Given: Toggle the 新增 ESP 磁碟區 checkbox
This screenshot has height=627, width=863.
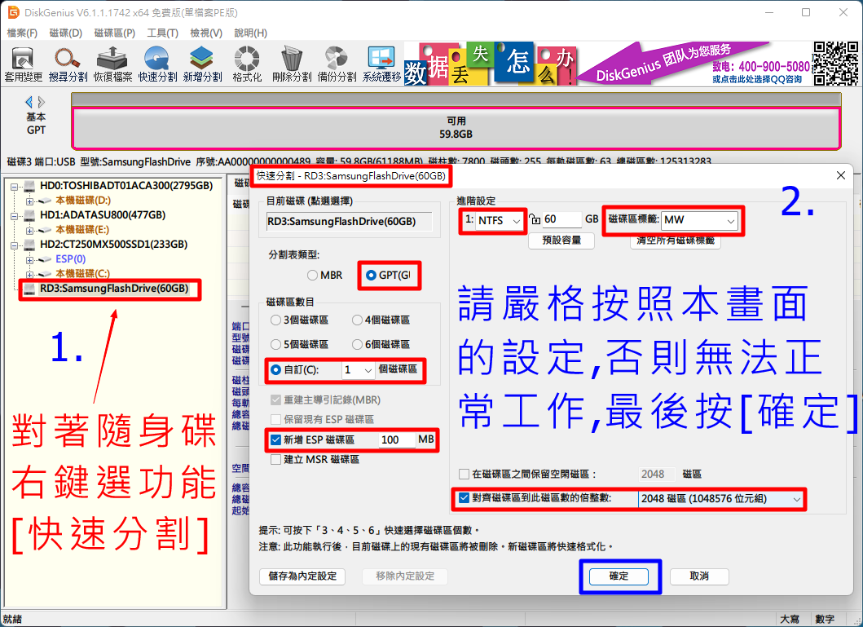Looking at the screenshot, I should [x=276, y=440].
